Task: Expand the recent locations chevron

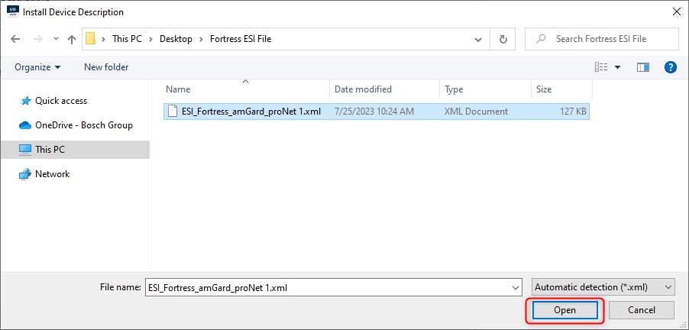Action: pos(56,39)
